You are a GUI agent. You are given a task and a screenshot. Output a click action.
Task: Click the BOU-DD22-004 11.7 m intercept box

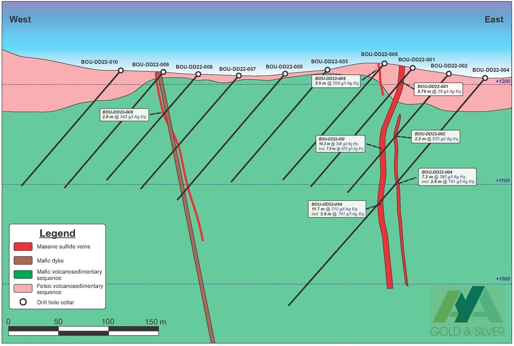coord(337,209)
